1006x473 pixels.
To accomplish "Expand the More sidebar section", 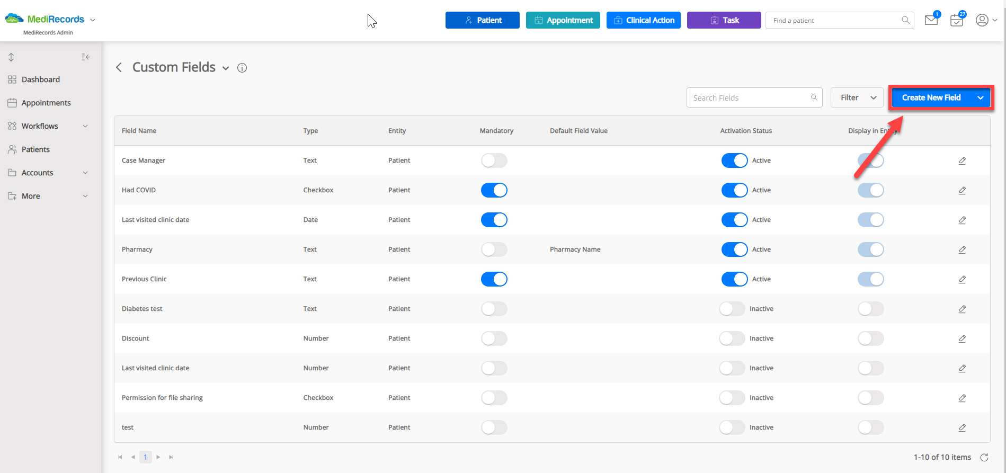I will 85,196.
